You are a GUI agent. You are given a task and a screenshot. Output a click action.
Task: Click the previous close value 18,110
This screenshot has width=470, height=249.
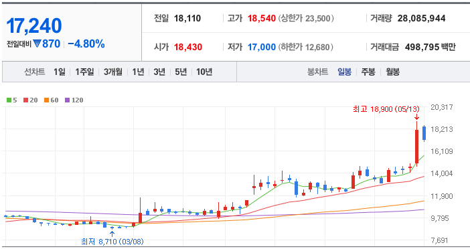tap(187, 18)
